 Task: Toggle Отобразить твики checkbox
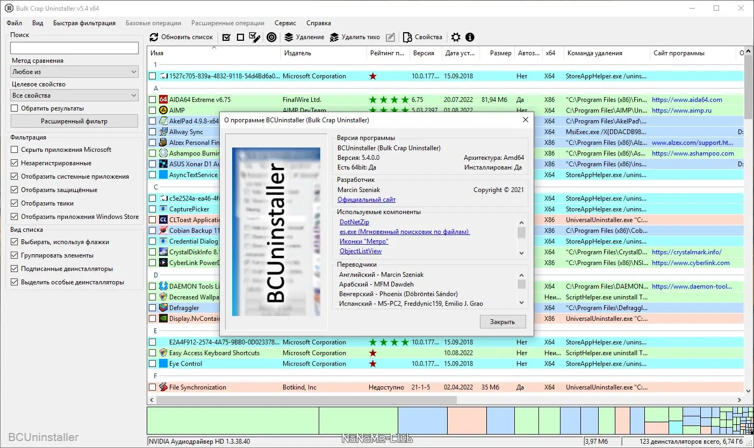tap(15, 203)
